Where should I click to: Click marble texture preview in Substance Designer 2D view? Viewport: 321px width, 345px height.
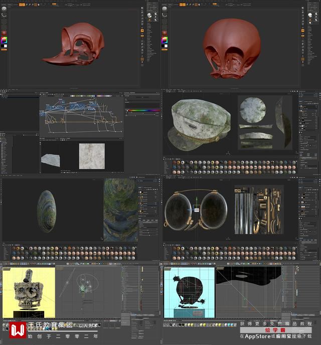pos(92,156)
